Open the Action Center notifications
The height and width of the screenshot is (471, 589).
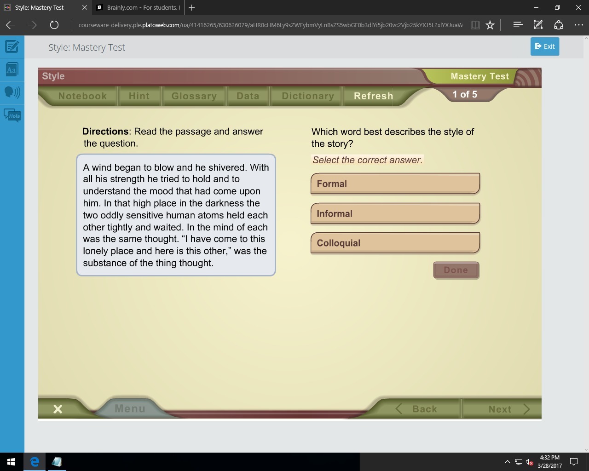574,462
